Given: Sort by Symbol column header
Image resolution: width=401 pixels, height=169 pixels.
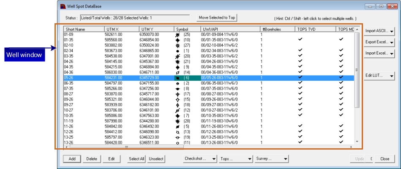Looking at the screenshot, I should [x=187, y=30].
